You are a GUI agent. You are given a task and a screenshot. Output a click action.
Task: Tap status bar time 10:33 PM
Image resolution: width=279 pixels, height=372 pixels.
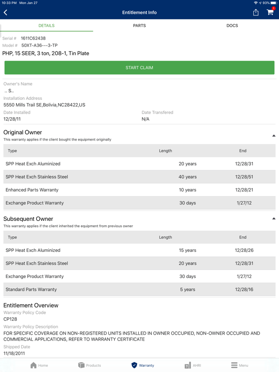tap(9, 3)
